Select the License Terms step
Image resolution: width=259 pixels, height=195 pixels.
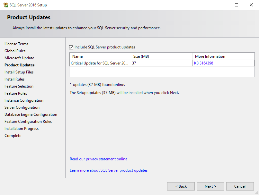(x=16, y=44)
